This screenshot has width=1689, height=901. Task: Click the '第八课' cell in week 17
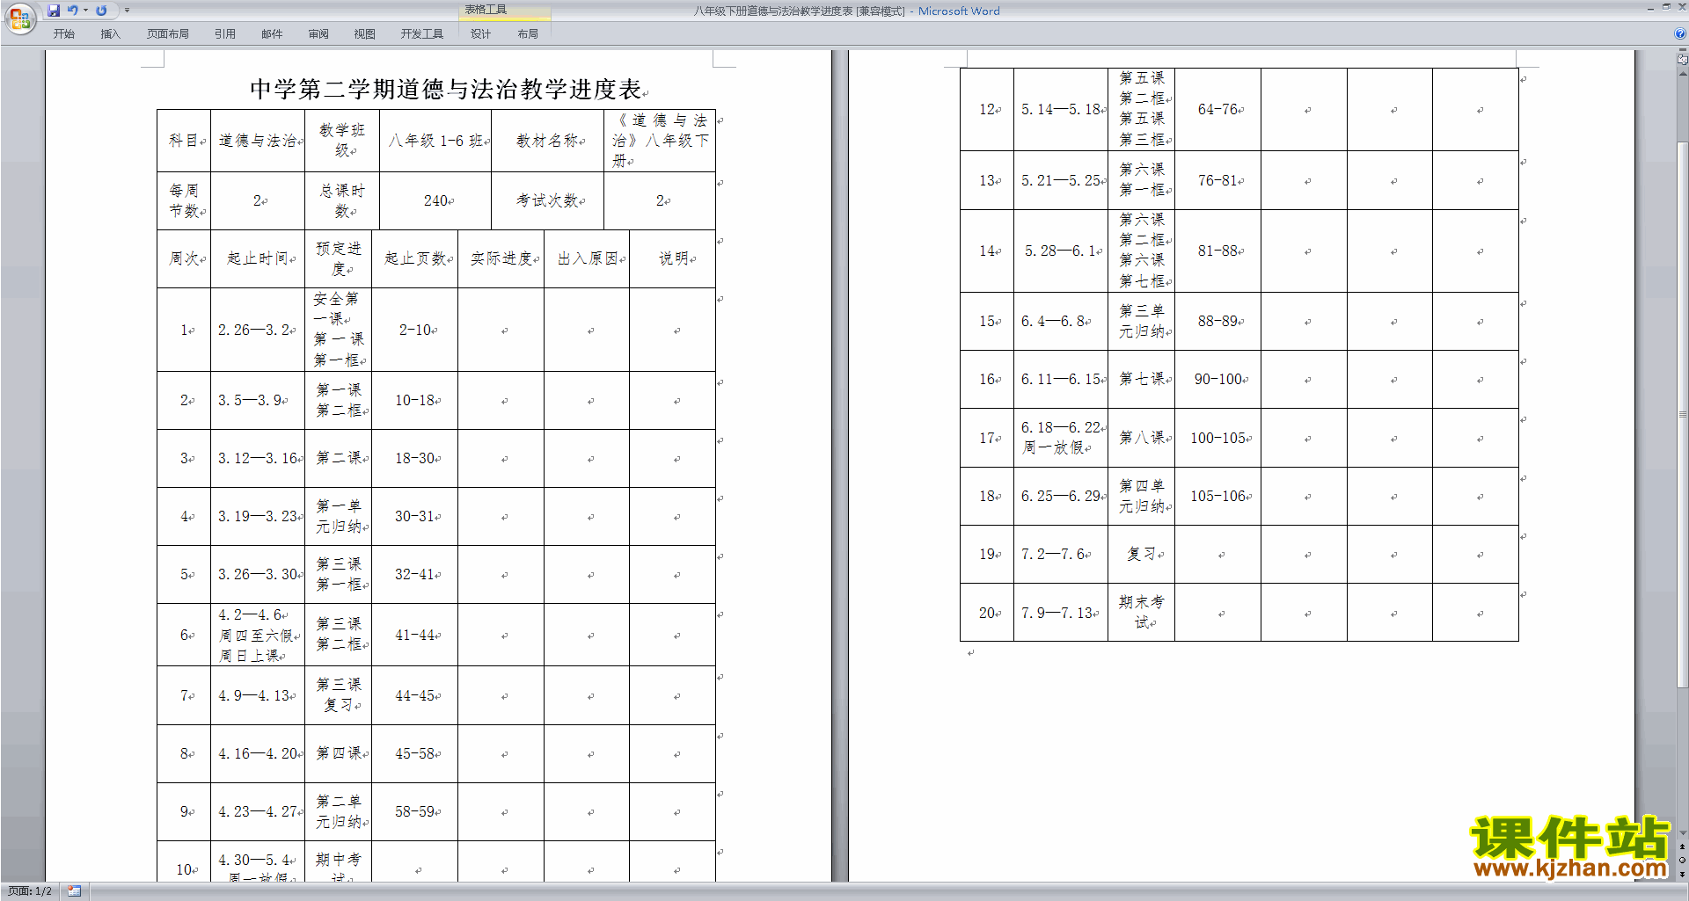click(x=1142, y=437)
